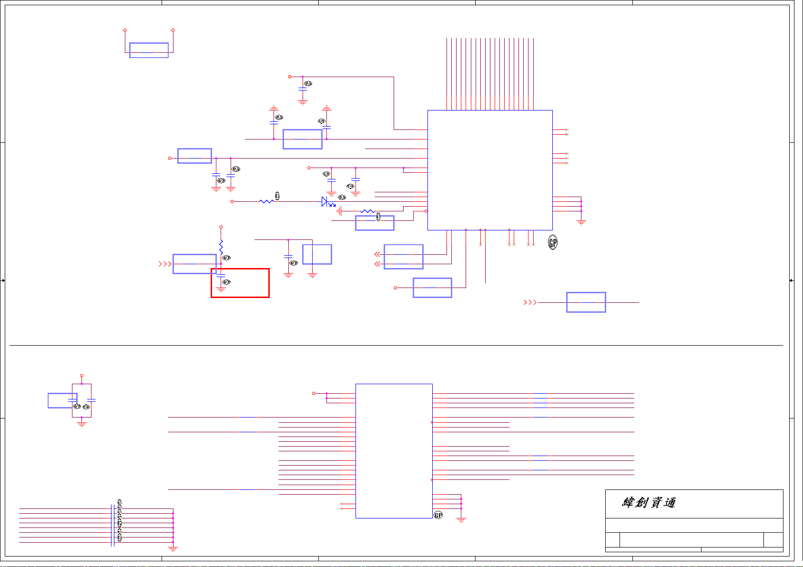Viewport: 803px width, 567px height.
Task: Click the ground symbol right of upper IC
Action: click(581, 222)
